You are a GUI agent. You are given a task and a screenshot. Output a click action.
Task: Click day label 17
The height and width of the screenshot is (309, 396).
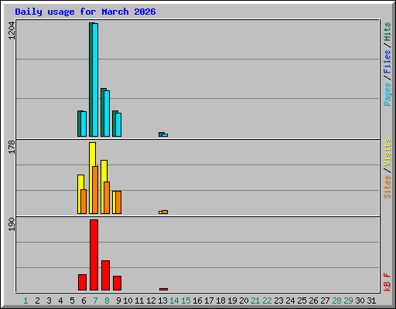coord(209,301)
